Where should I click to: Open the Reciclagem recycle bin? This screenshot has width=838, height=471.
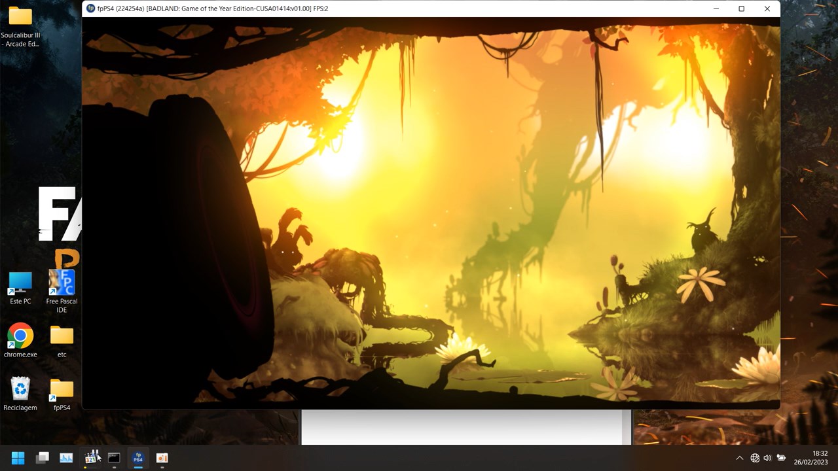tap(20, 389)
